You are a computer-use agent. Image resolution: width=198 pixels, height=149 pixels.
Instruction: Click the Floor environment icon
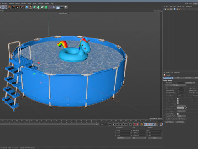pyautogui.click(x=58, y=7)
